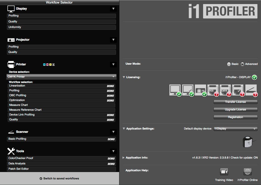Open the Default display device dropdown
This screenshot has height=185, width=261.
click(235, 129)
